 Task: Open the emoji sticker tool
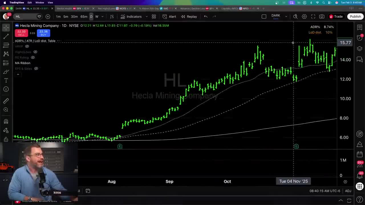[6, 89]
